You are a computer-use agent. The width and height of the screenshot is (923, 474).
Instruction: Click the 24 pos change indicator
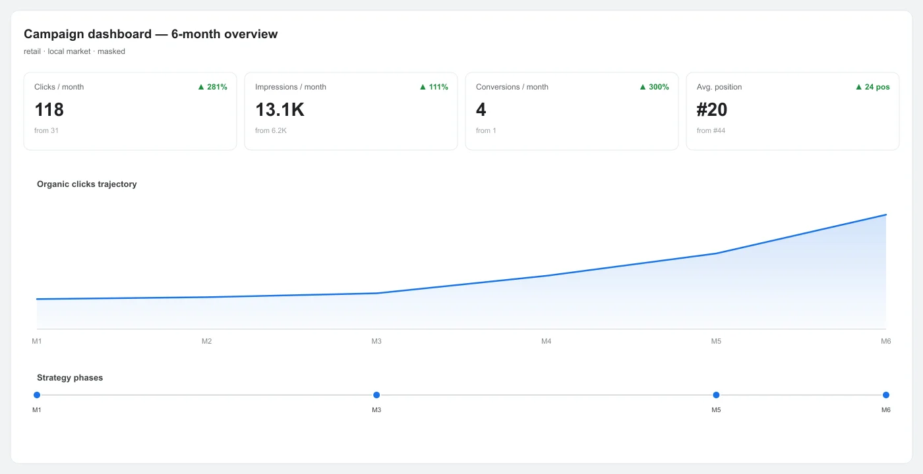(x=872, y=87)
